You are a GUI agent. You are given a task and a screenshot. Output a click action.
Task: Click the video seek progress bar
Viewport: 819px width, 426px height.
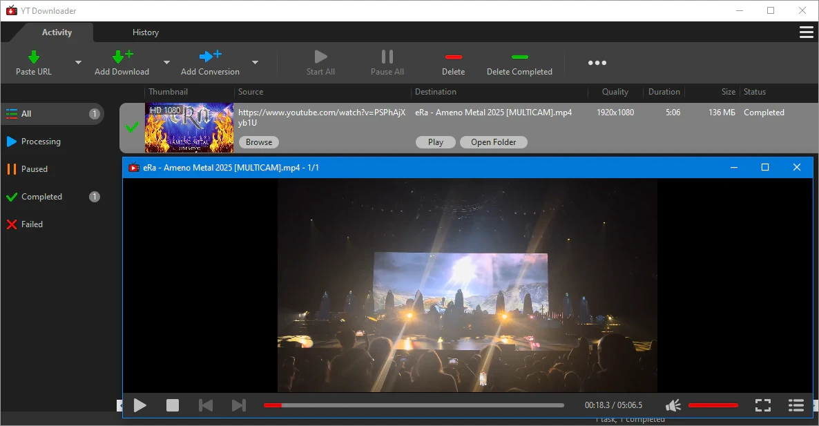click(x=414, y=405)
